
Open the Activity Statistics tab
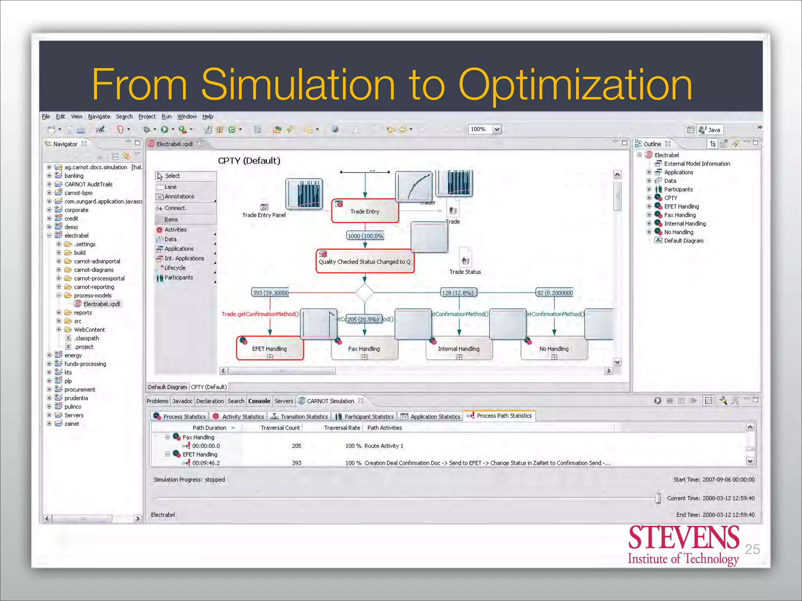238,416
